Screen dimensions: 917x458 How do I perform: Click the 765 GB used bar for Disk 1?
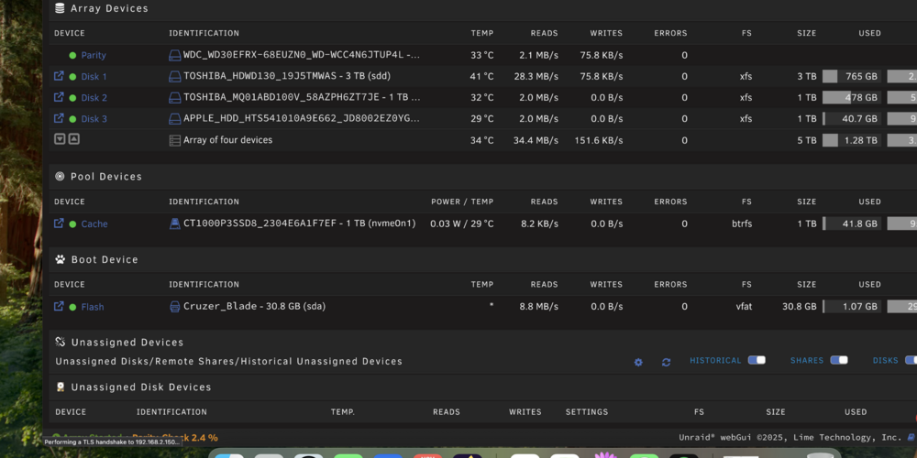click(x=852, y=77)
